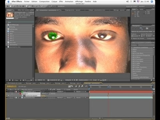The image size is (160, 120).
Task: Open the viewer magnification dropdown
Action: 41,80
